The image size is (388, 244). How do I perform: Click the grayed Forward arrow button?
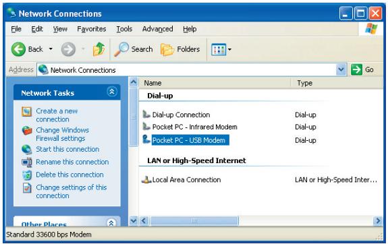coord(68,49)
